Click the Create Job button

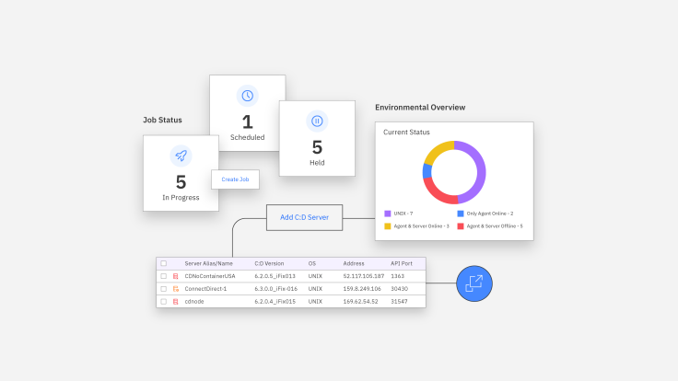[235, 179]
